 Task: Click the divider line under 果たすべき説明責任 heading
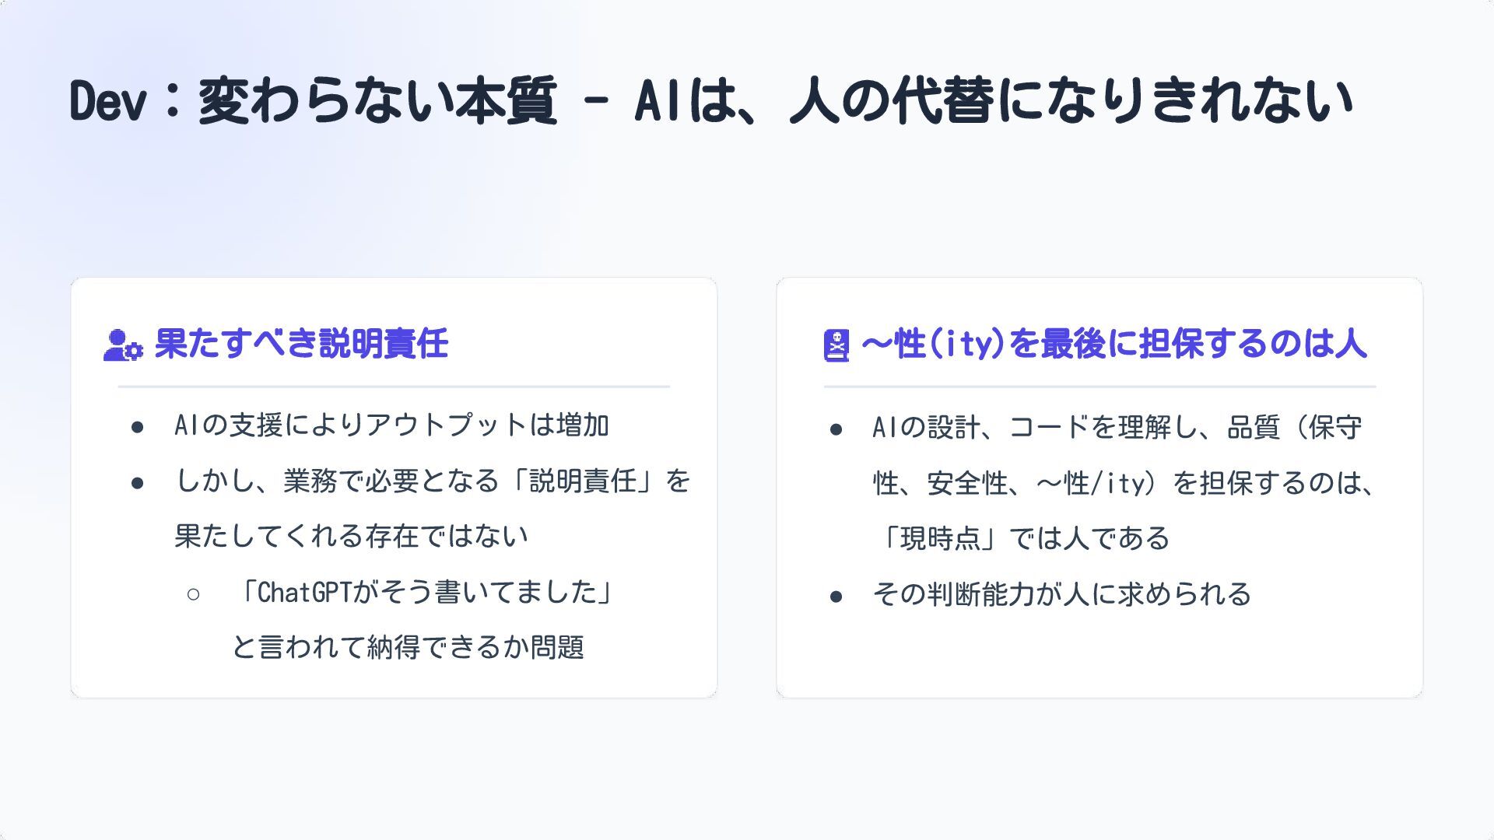[x=394, y=387]
